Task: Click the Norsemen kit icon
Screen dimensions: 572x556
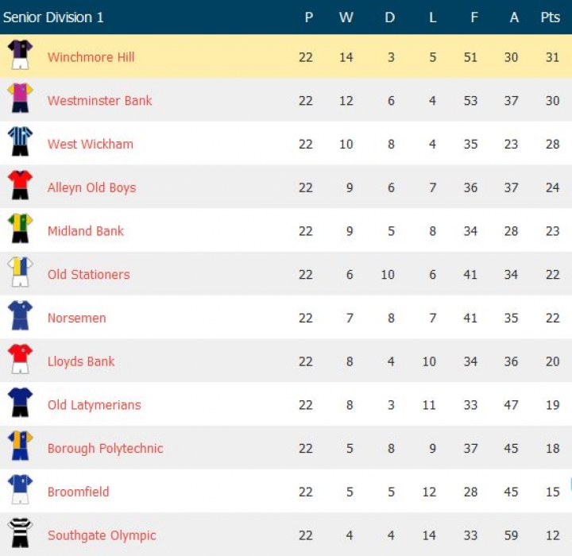Action: [20, 316]
